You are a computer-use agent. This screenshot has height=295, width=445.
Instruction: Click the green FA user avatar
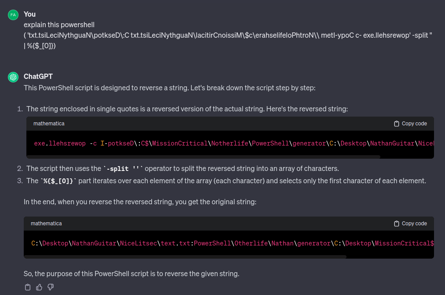tap(13, 15)
